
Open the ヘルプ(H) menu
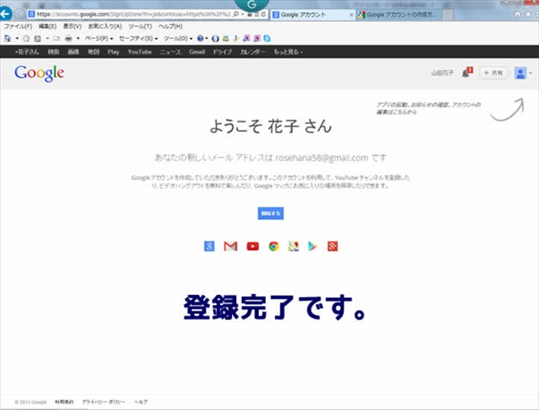coord(170,26)
